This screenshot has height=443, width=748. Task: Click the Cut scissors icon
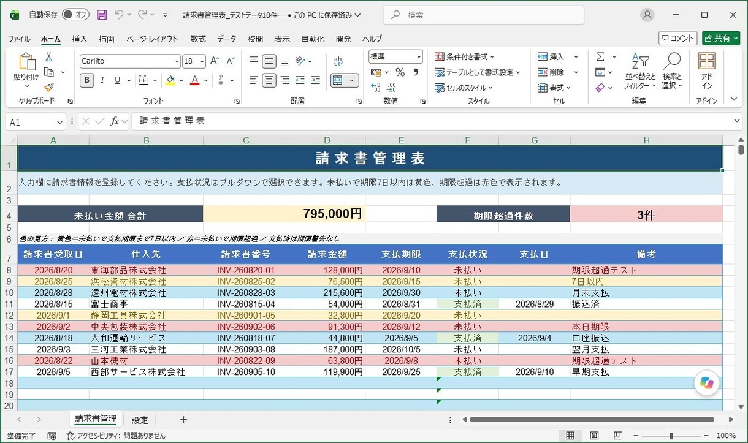49,57
